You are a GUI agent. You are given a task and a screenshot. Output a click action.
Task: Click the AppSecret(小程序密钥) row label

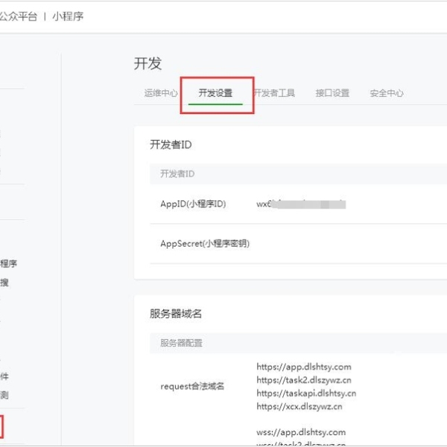[205, 244]
